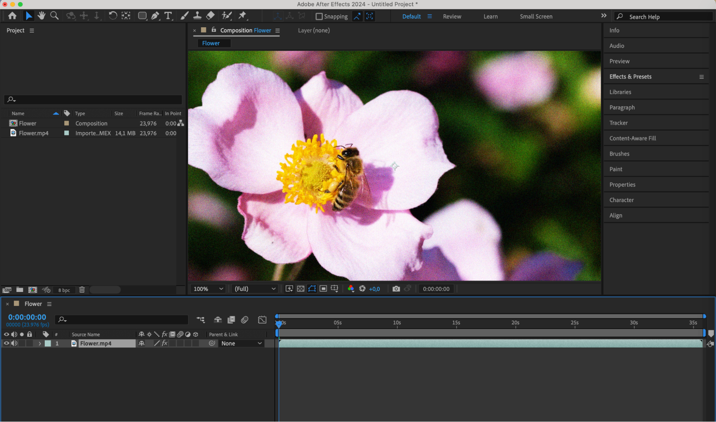This screenshot has height=422, width=716.
Task: Select the Zoom magnifier tool
Action: (54, 15)
